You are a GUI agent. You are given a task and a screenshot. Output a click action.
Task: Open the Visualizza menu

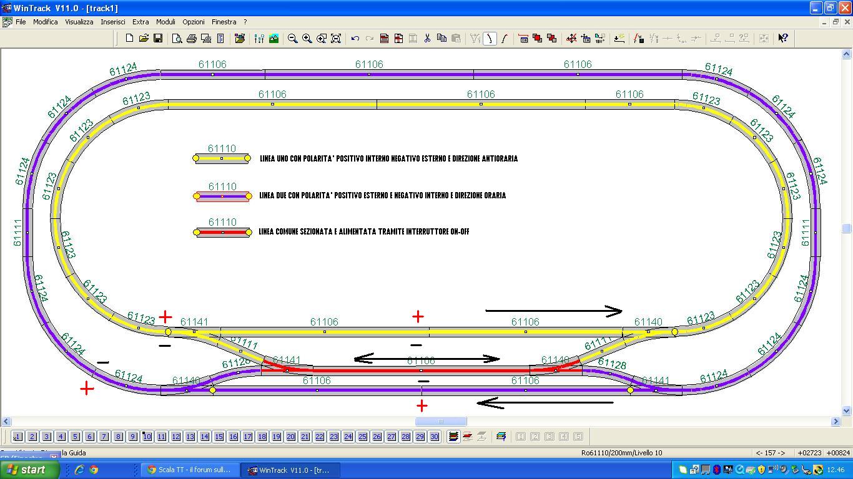click(79, 22)
